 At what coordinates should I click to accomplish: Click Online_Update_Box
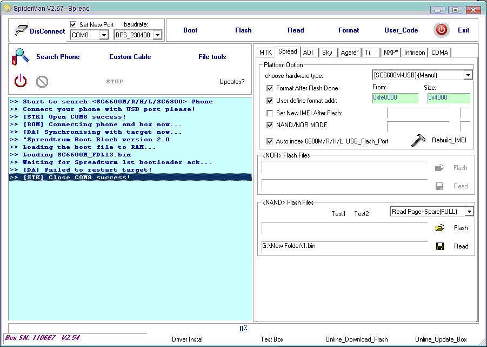click(x=441, y=339)
